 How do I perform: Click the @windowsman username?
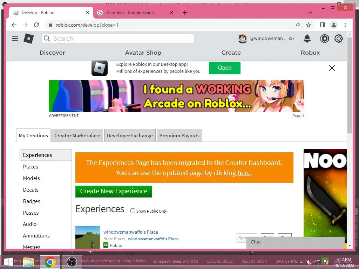(x=267, y=39)
